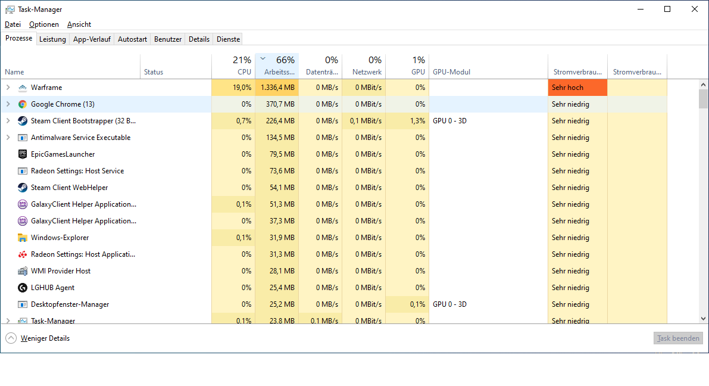Switch to the App-Verlauf tab

pyautogui.click(x=92, y=39)
